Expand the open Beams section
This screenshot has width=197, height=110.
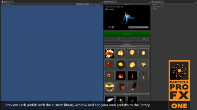127,42
